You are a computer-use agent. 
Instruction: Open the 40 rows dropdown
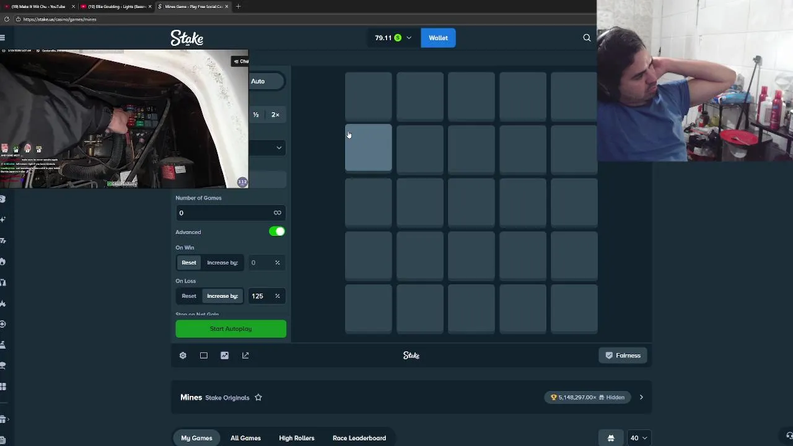pyautogui.click(x=639, y=438)
